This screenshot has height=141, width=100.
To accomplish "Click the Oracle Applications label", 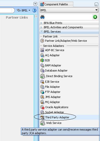I will (57, 107).
